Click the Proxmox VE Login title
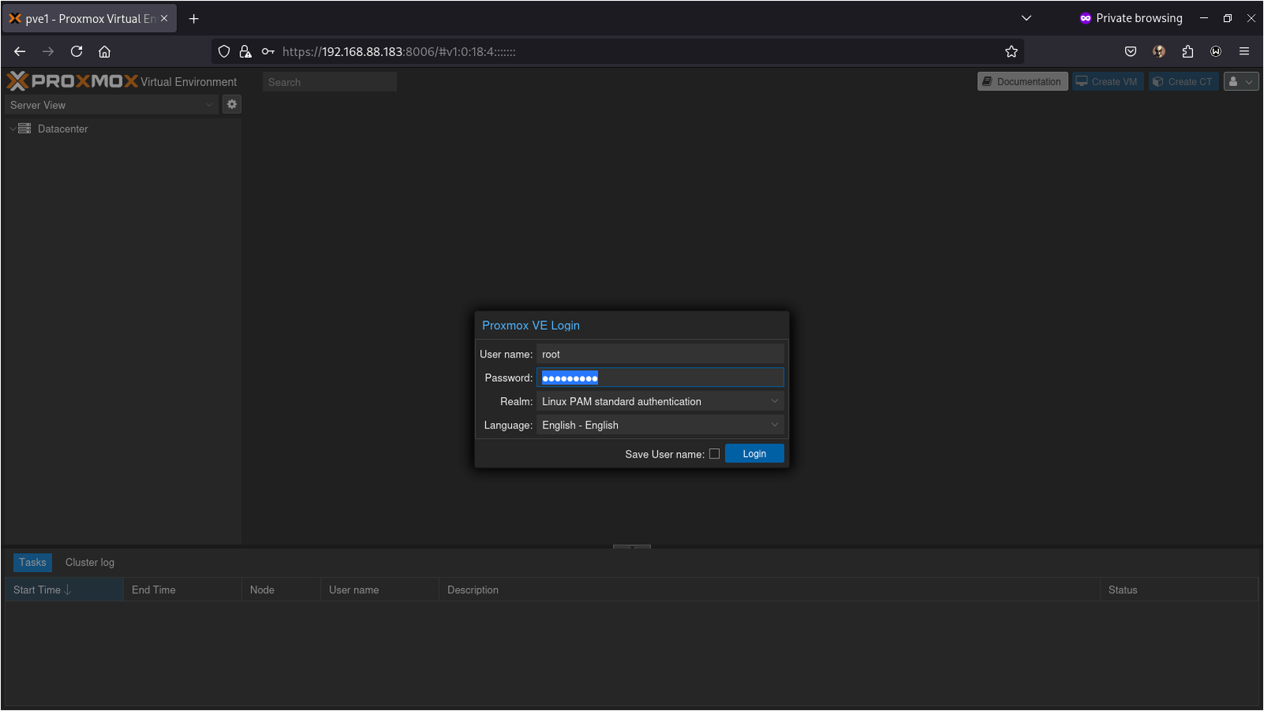This screenshot has width=1264, height=711. point(531,325)
